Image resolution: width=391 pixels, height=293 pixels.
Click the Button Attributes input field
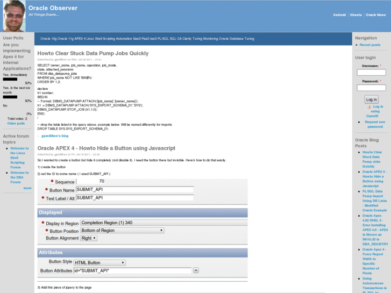click(132, 270)
